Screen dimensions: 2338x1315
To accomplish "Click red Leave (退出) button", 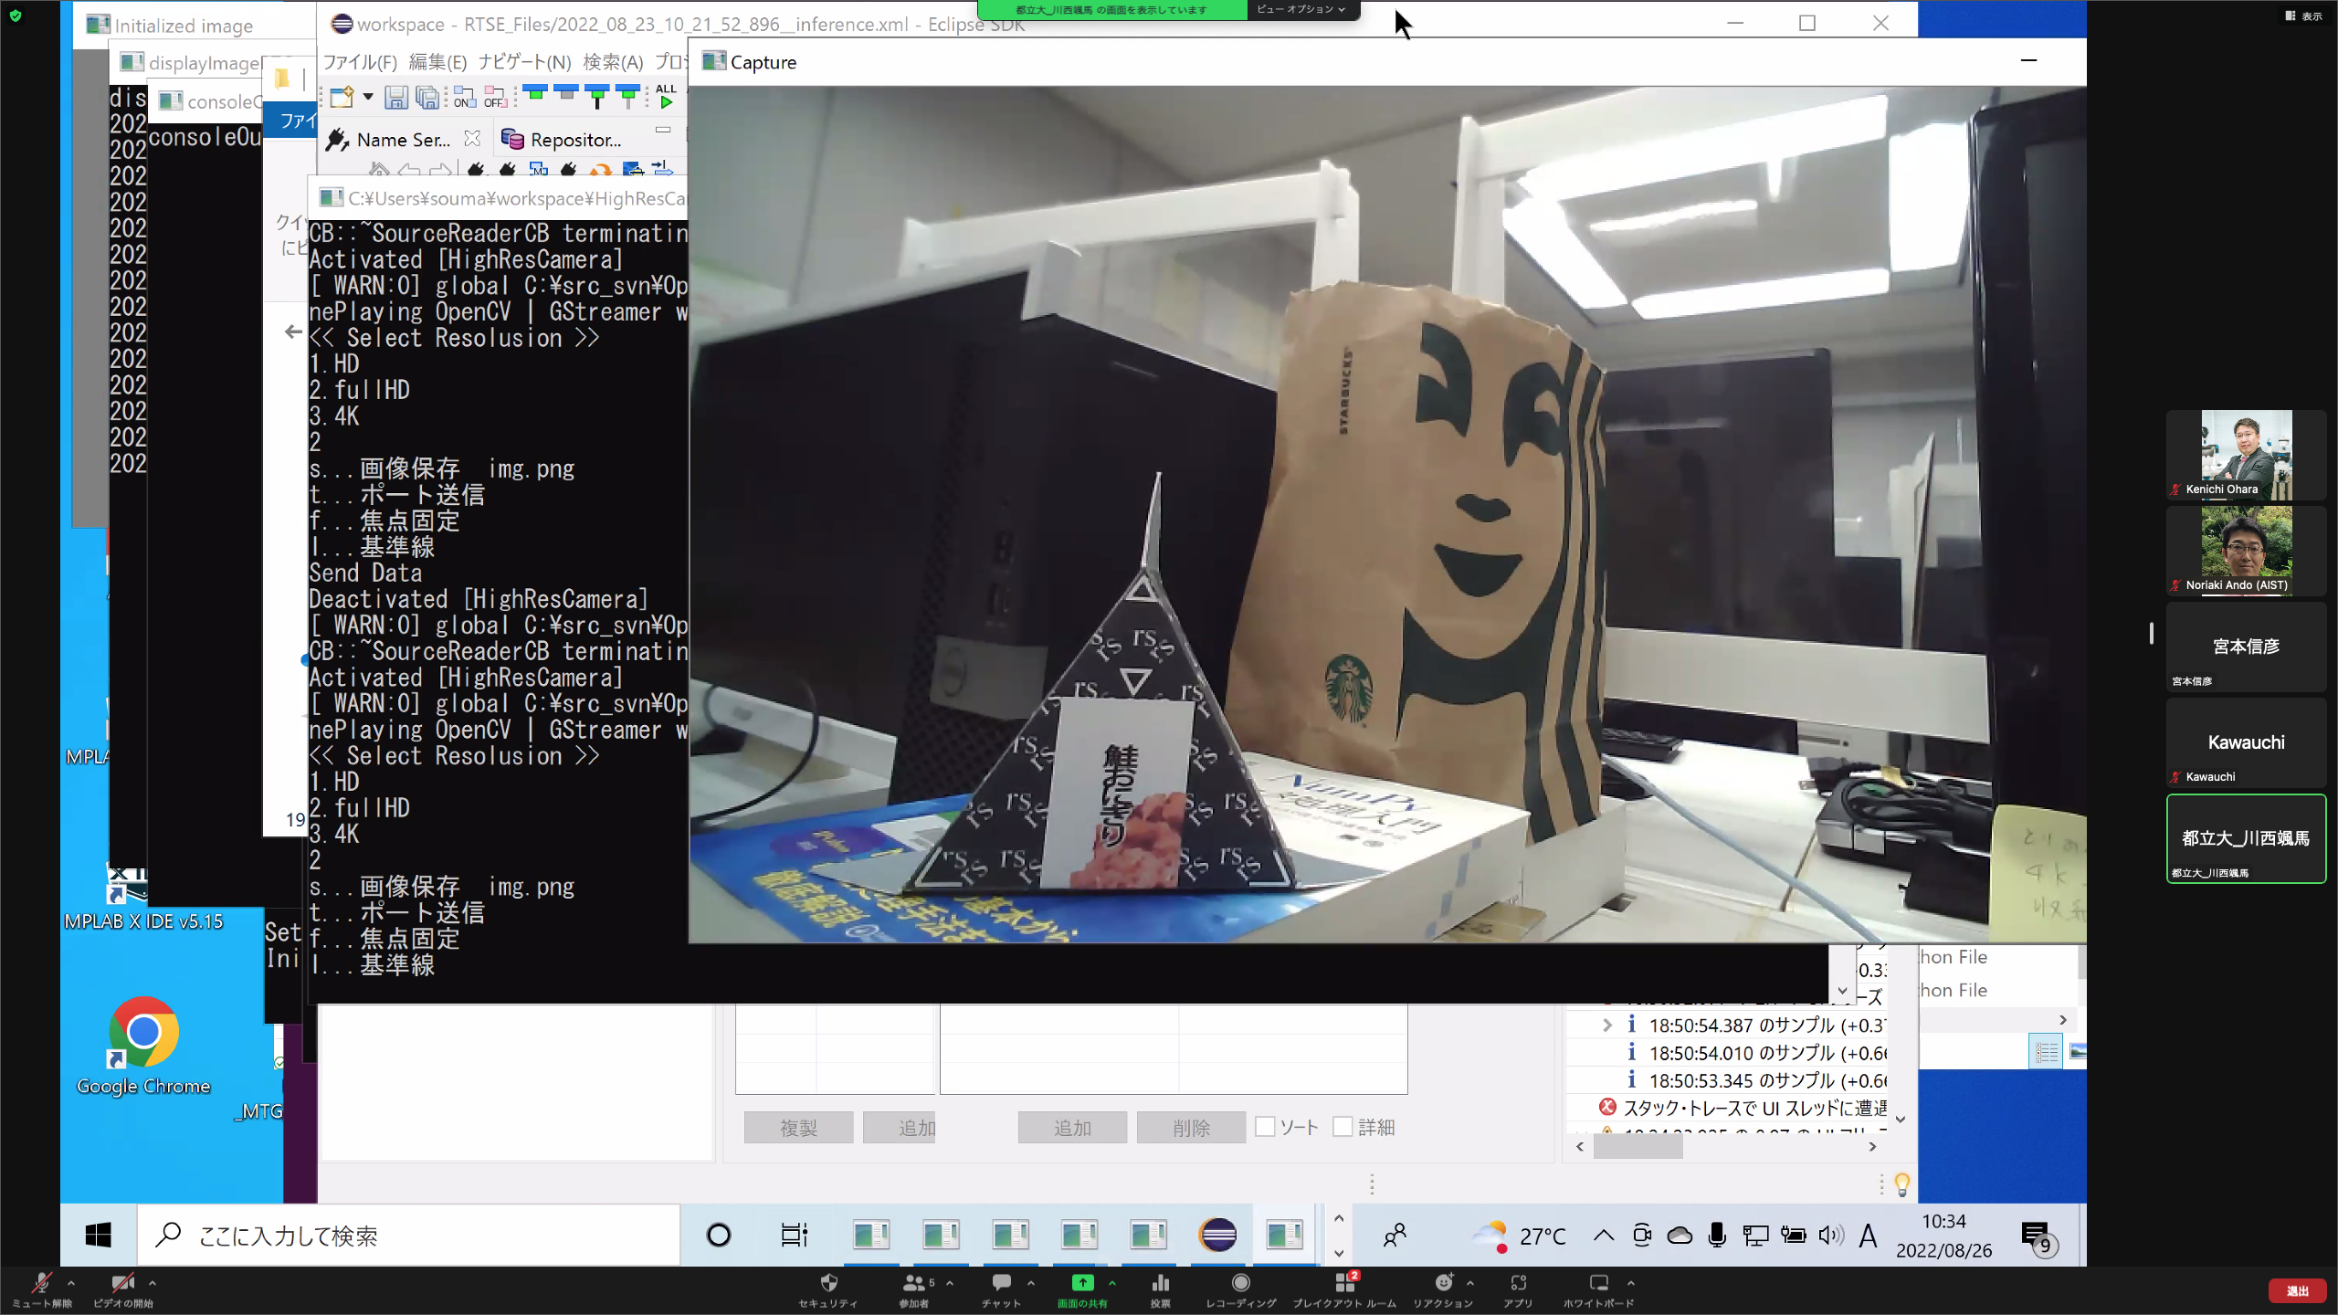I will pyautogui.click(x=2298, y=1290).
